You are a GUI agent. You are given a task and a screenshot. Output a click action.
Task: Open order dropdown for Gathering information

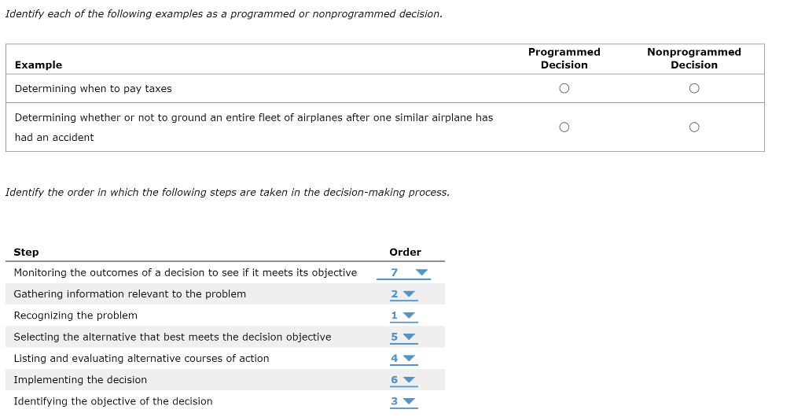click(403, 294)
